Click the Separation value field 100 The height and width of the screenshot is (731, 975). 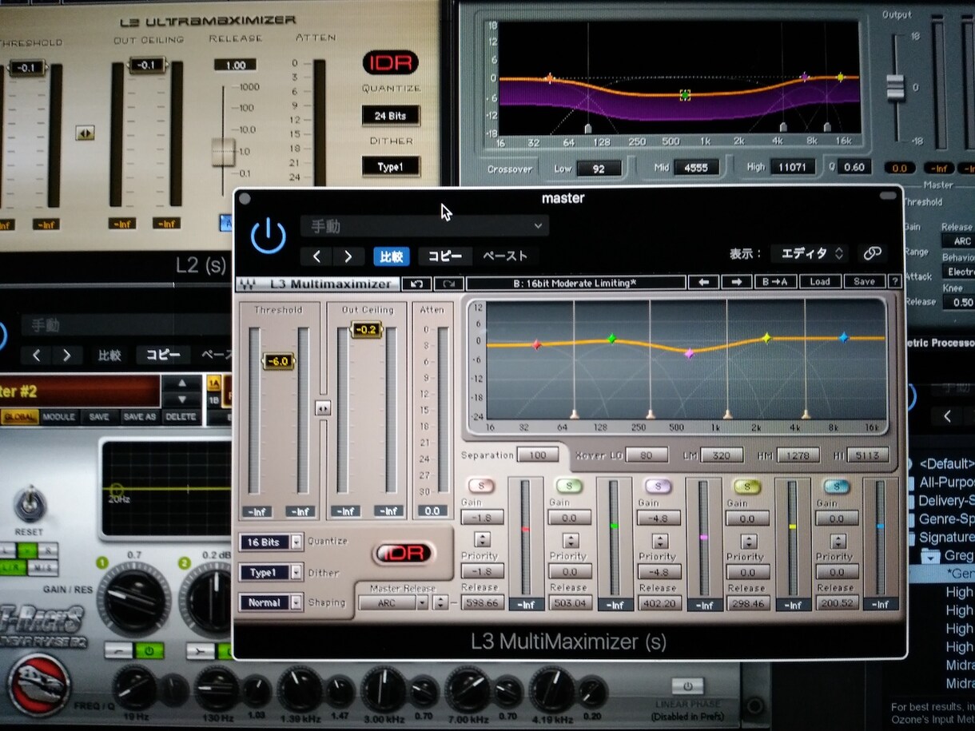click(537, 455)
